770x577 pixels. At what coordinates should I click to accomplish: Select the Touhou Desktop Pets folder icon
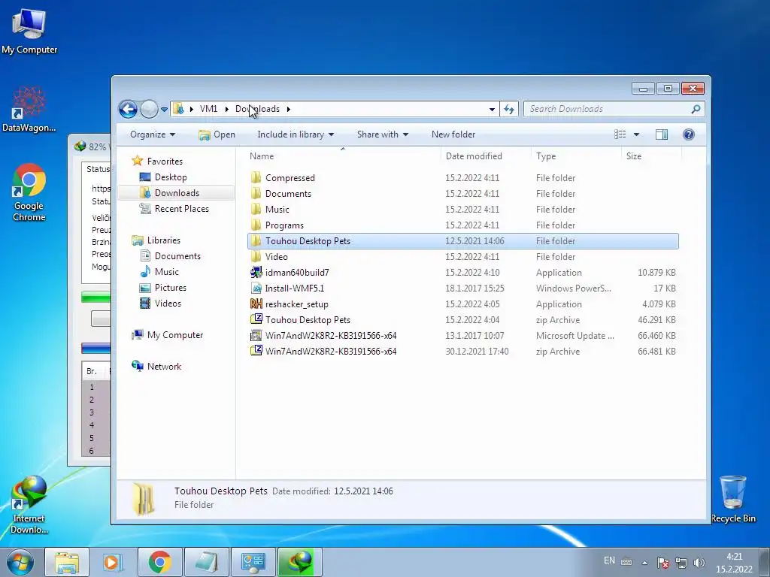pos(256,241)
